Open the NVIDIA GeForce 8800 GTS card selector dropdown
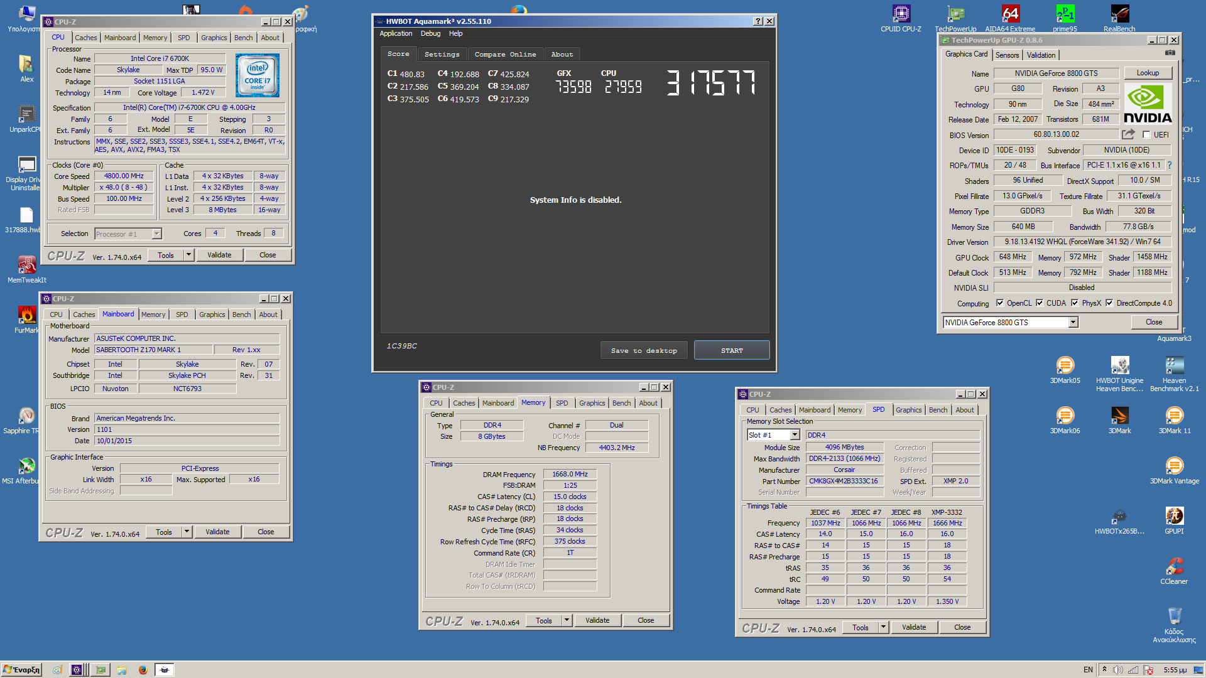Image resolution: width=1206 pixels, height=678 pixels. 1073,322
